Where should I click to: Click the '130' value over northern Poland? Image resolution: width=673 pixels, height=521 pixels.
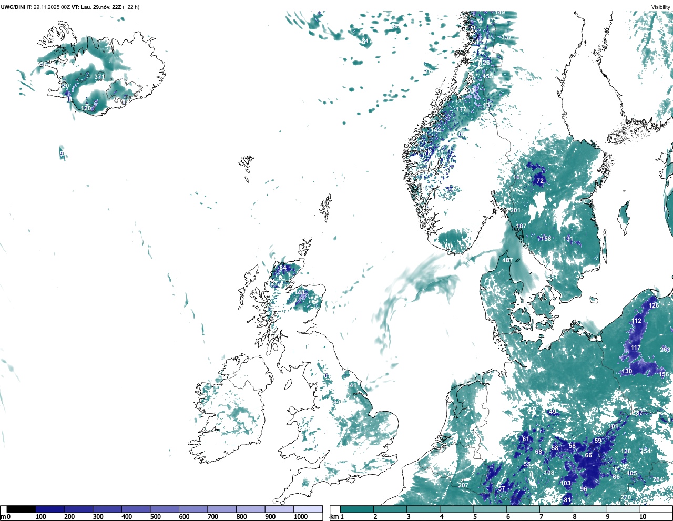(627, 371)
